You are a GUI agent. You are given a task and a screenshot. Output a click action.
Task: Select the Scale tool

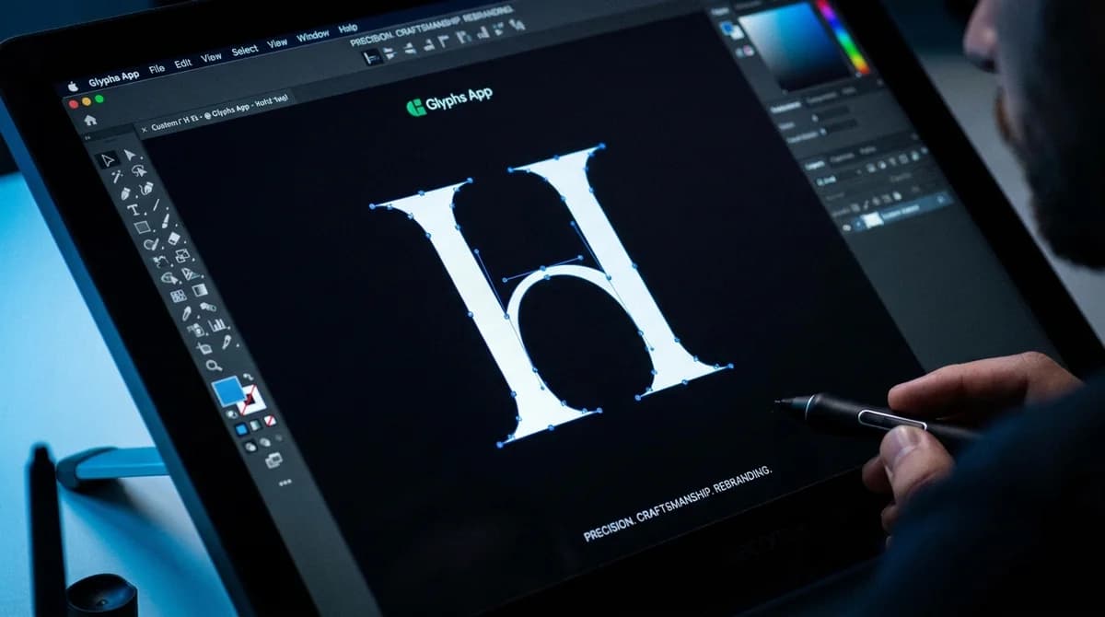pos(181,255)
